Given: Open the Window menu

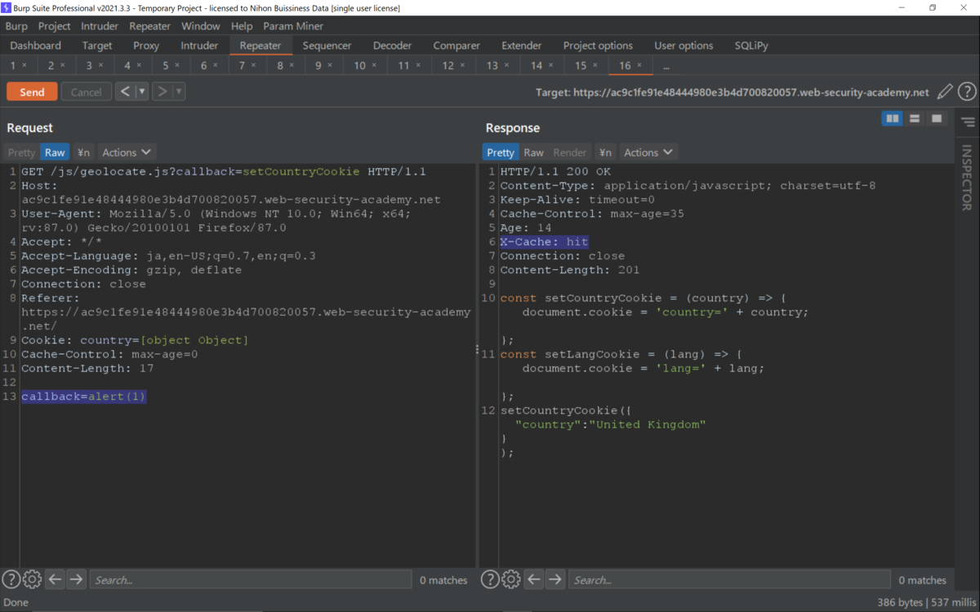Looking at the screenshot, I should (201, 26).
